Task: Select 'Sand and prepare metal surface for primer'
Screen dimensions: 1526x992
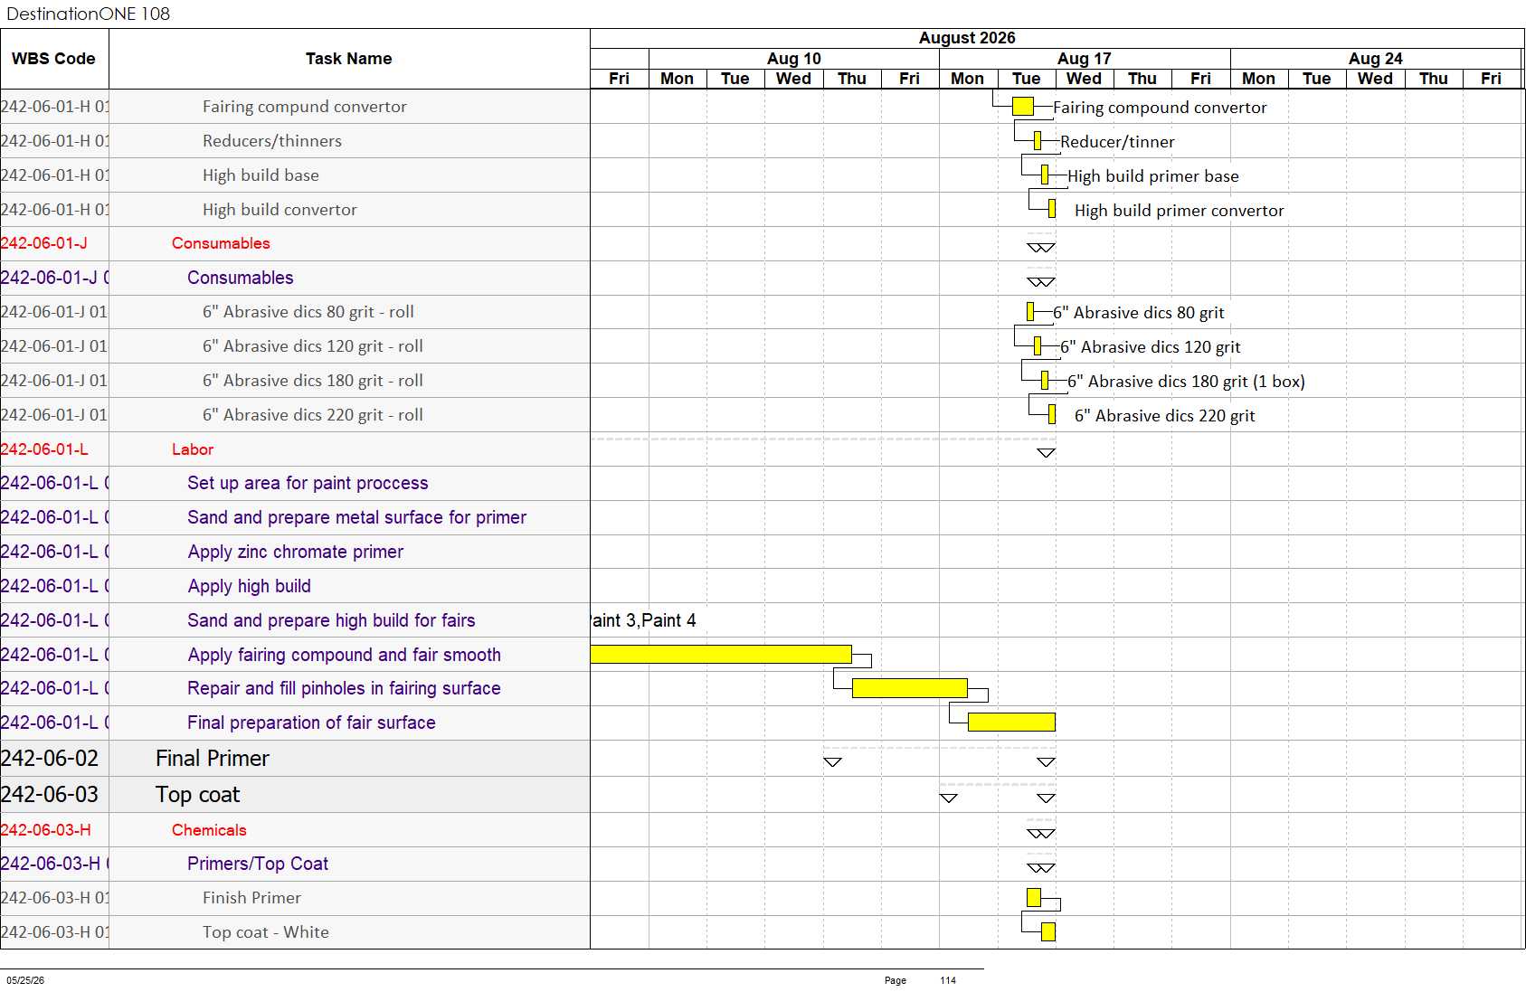Action: [x=356, y=517]
